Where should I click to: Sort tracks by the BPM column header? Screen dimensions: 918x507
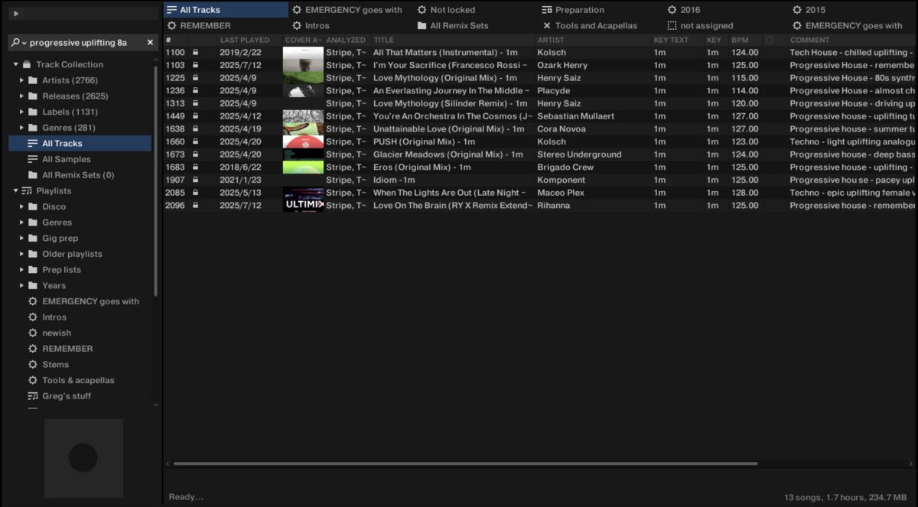coord(739,39)
